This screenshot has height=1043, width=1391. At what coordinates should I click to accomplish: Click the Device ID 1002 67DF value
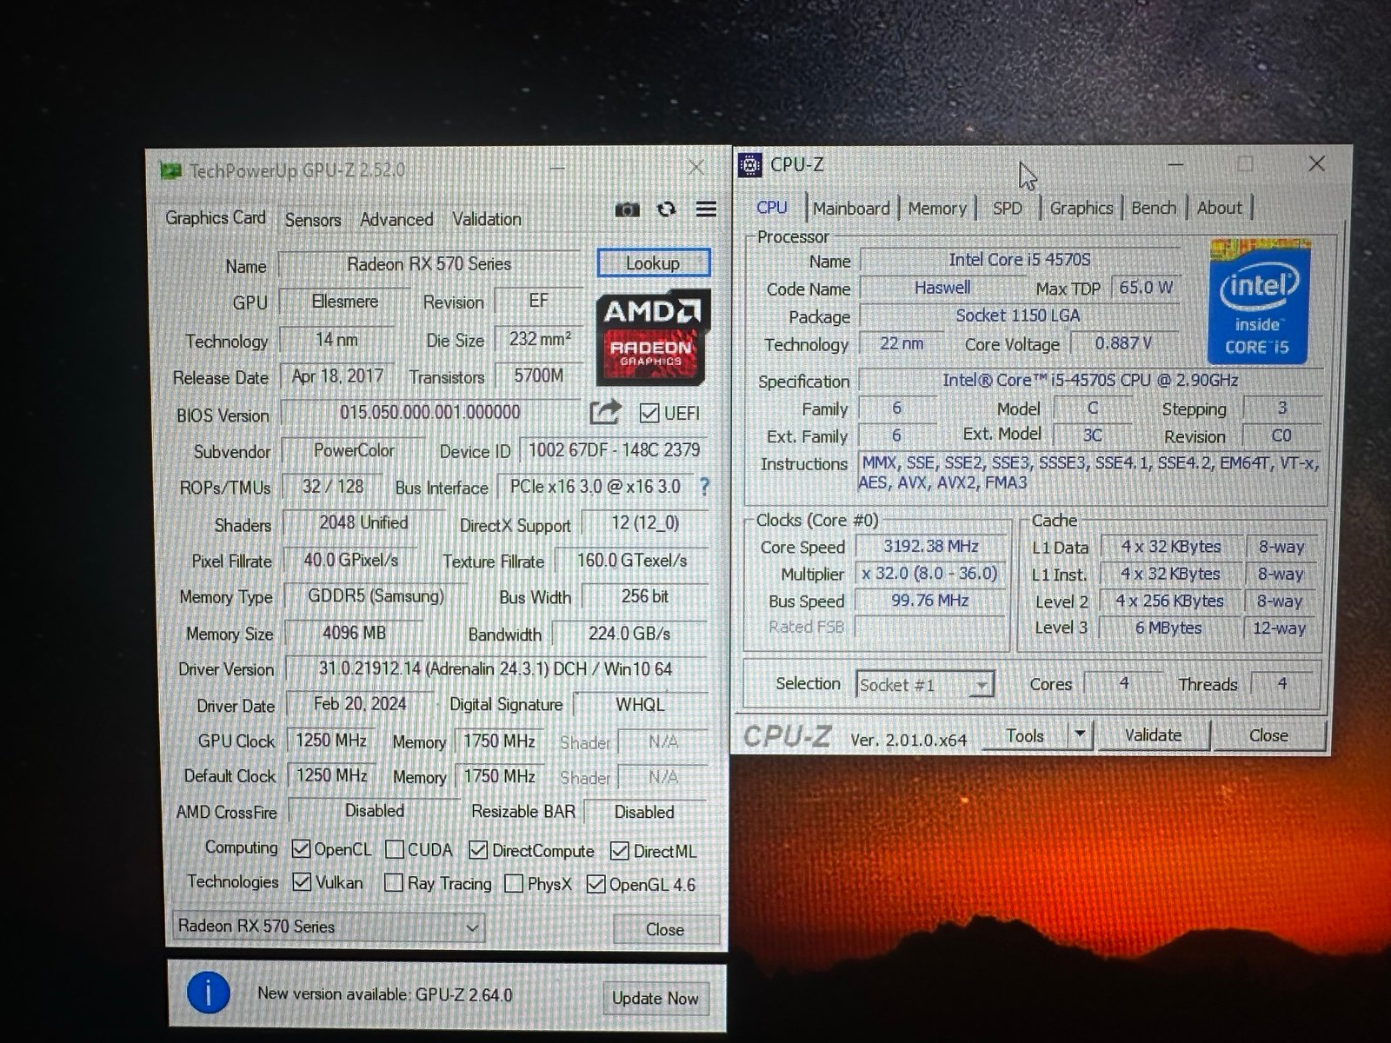[x=614, y=450]
